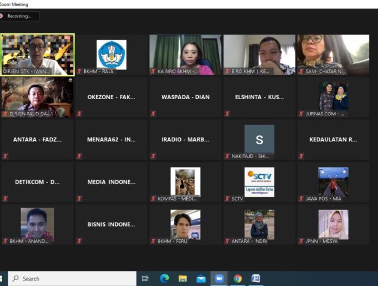
Task: Open the Word document taskbar icon
Action: coord(256,278)
